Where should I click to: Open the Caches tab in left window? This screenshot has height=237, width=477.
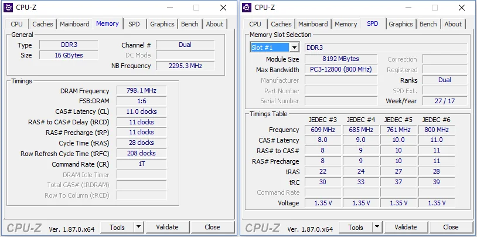point(43,24)
